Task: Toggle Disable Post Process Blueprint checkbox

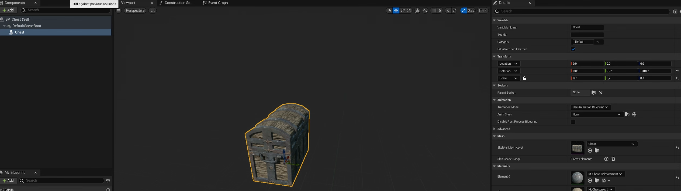Action: coord(573,122)
